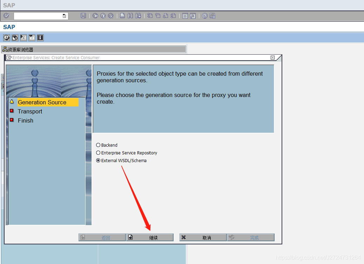Click the red status icon beside Transport

coord(12,111)
